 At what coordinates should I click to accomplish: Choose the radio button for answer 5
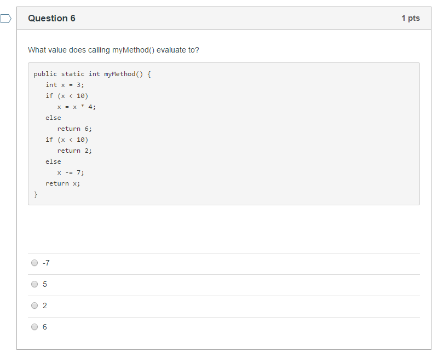34,284
